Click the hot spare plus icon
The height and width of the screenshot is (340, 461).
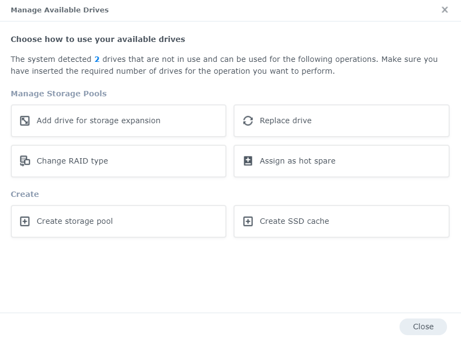pos(248,161)
